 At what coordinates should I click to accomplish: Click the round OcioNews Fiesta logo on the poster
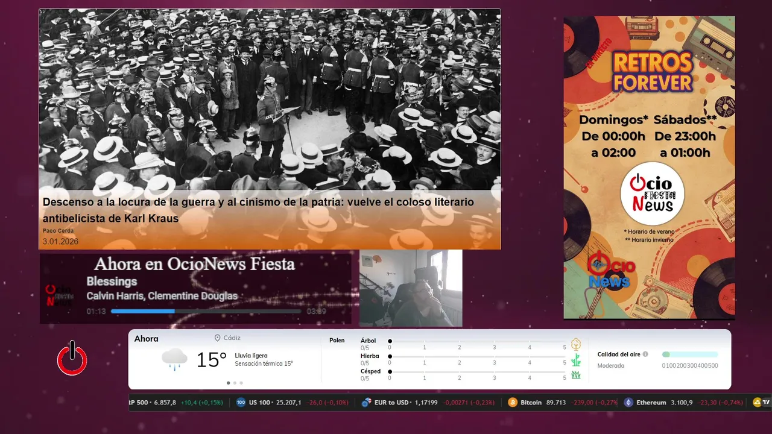tap(652, 193)
